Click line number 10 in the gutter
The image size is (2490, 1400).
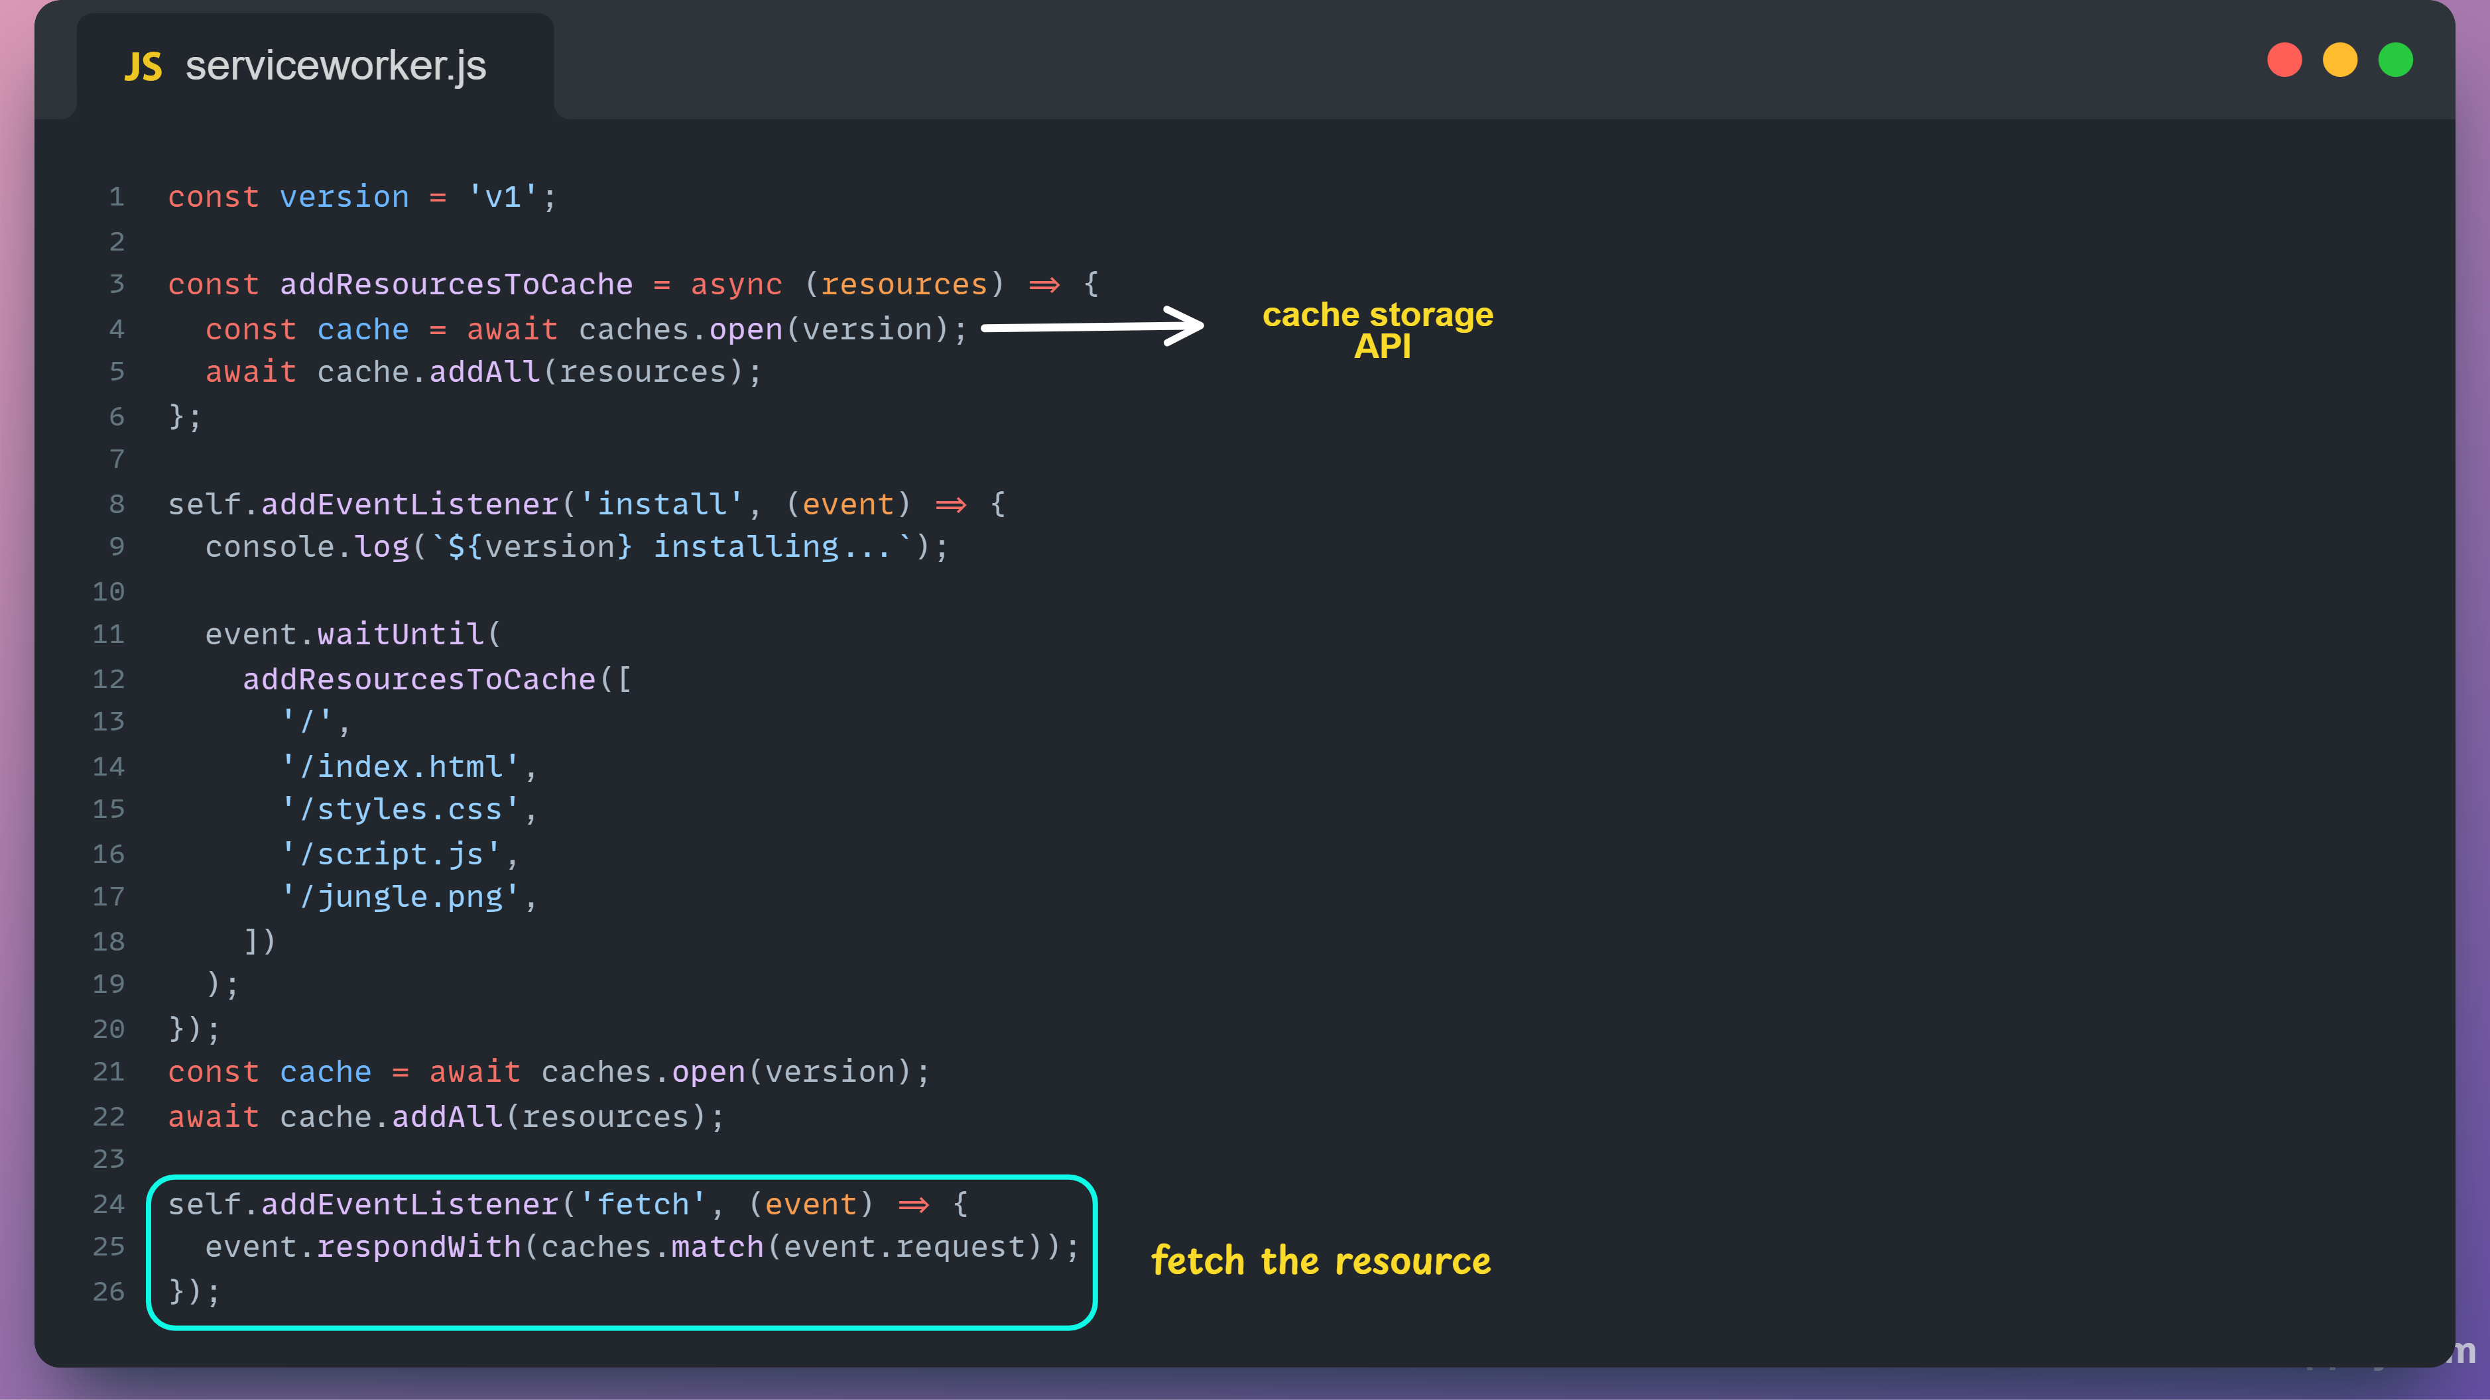pos(108,591)
